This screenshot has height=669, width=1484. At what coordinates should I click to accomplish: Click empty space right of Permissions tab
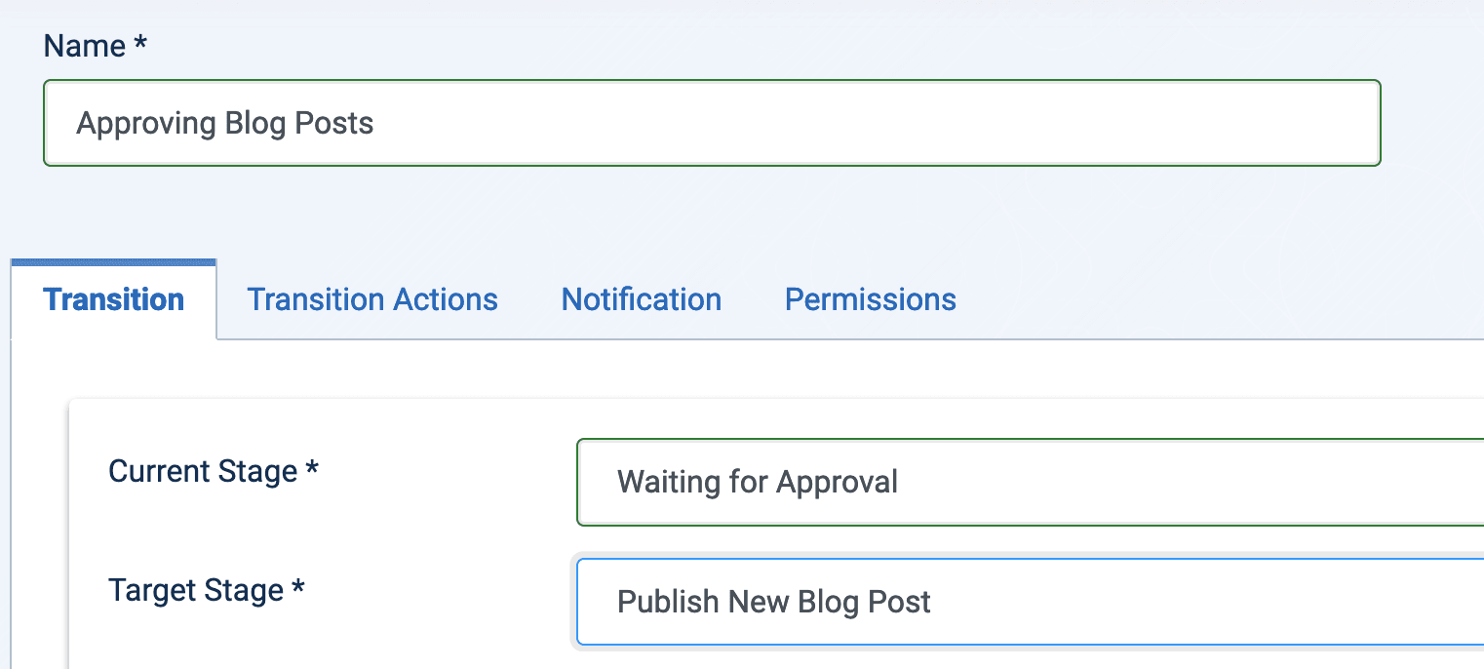[1219, 299]
